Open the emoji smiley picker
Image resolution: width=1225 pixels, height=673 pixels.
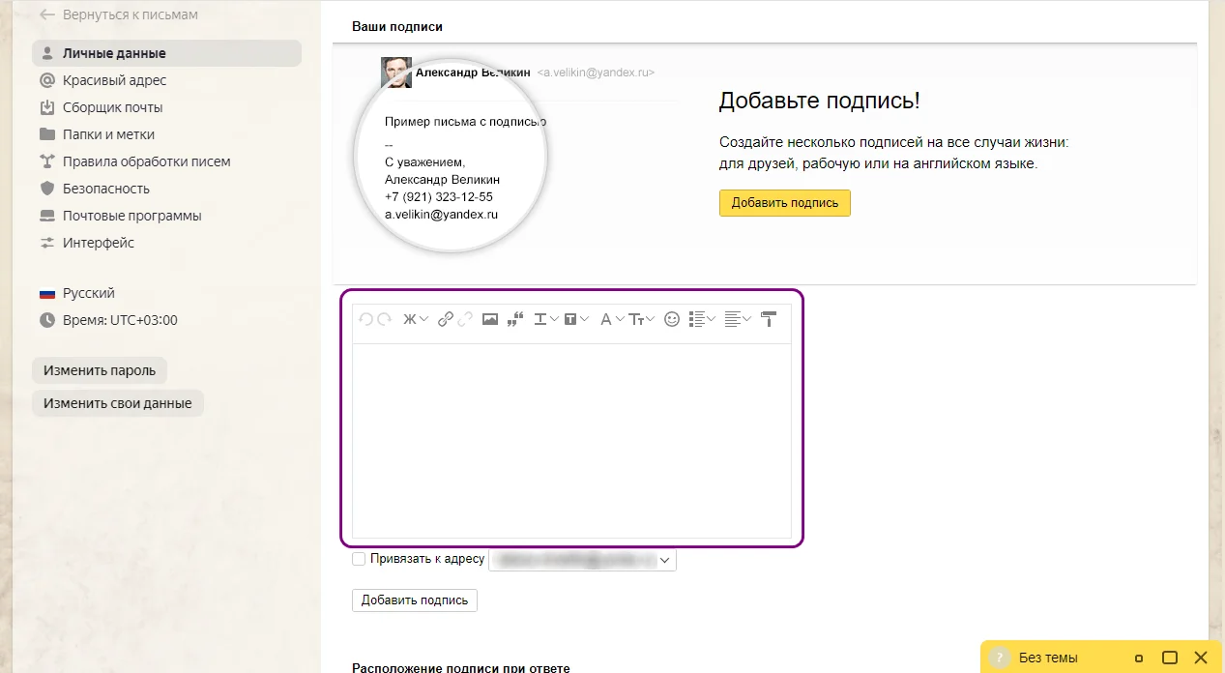[672, 319]
